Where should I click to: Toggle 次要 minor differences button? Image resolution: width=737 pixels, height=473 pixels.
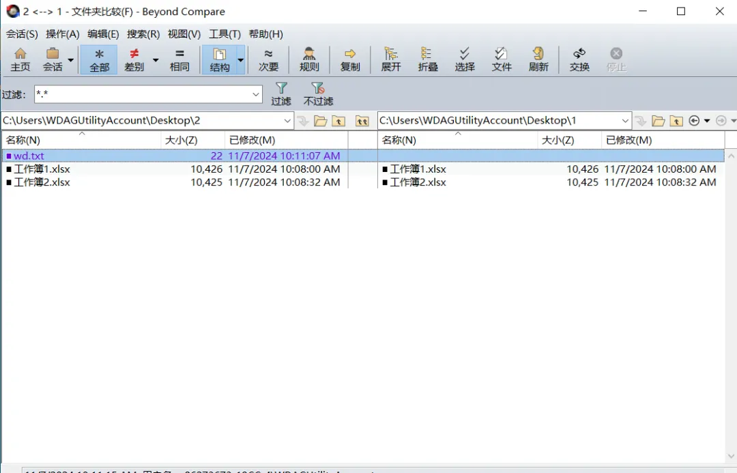click(x=268, y=59)
